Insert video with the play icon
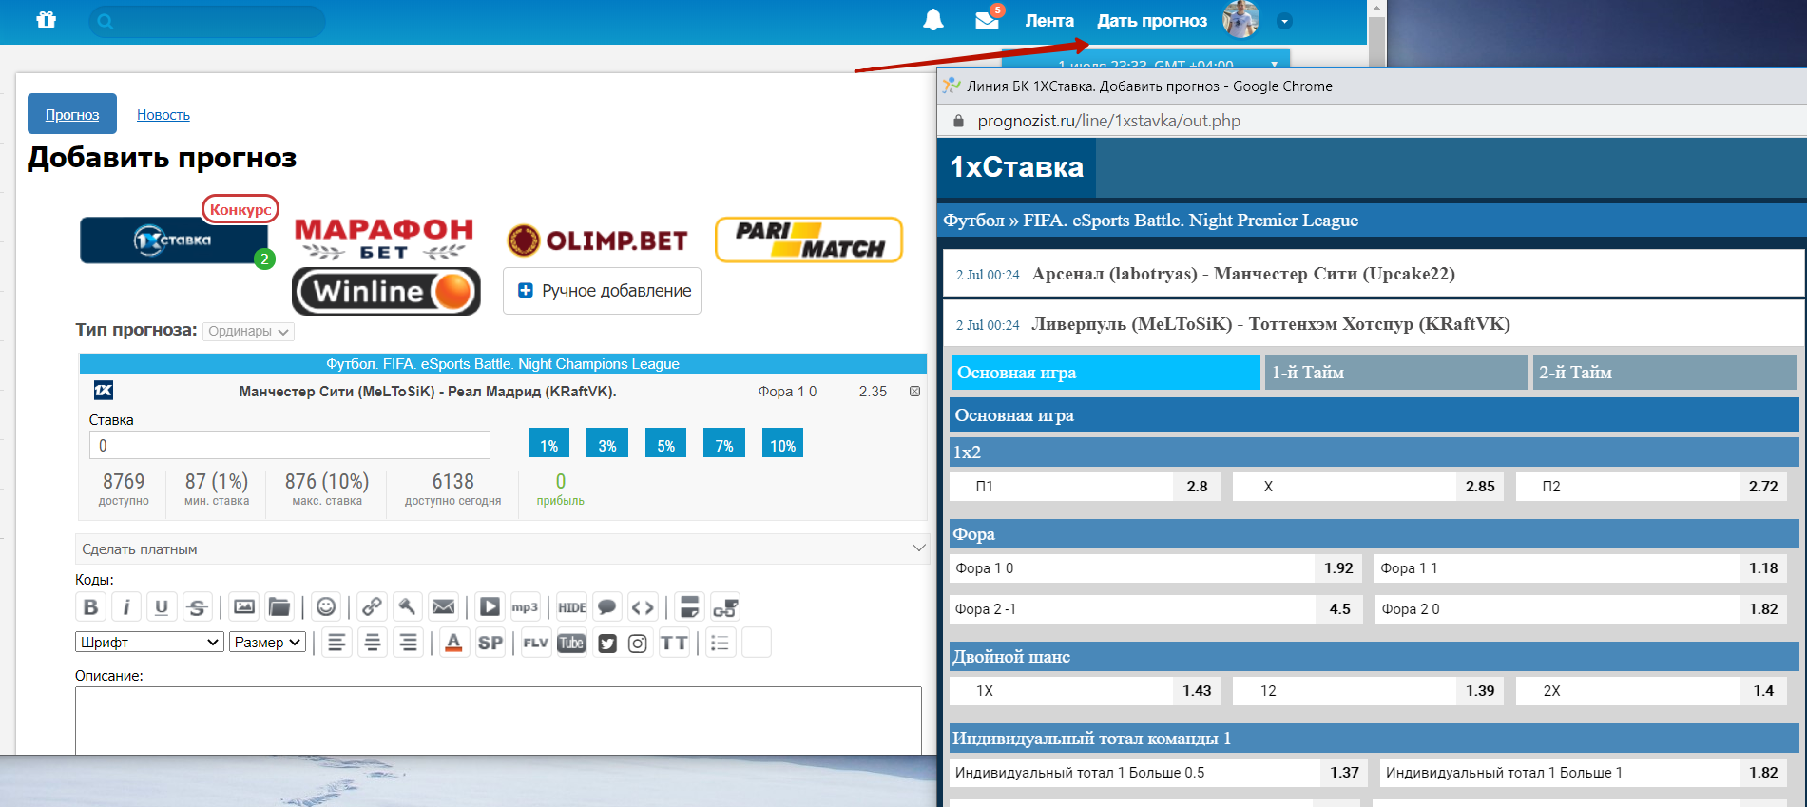The width and height of the screenshot is (1807, 807). 490,606
